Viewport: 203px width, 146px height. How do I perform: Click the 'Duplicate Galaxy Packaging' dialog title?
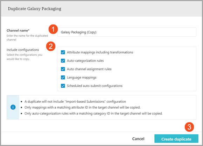pyautogui.click(x=35, y=9)
